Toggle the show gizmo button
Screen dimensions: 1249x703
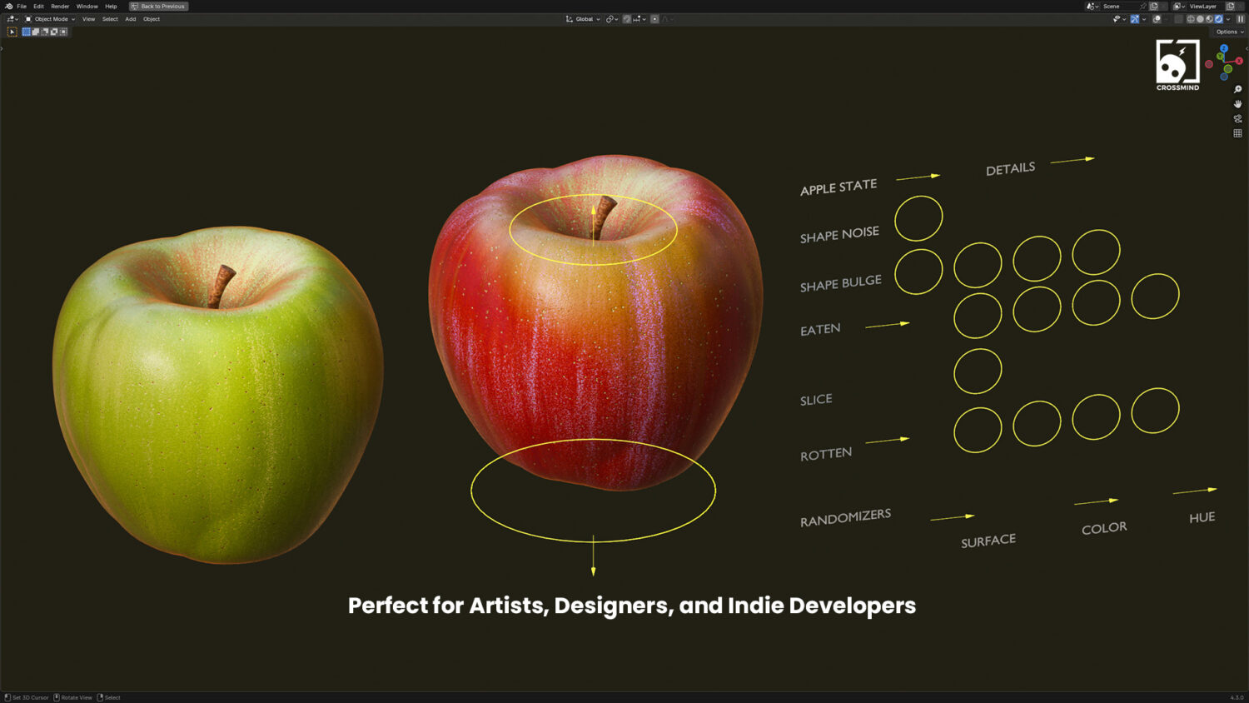[x=1135, y=19]
